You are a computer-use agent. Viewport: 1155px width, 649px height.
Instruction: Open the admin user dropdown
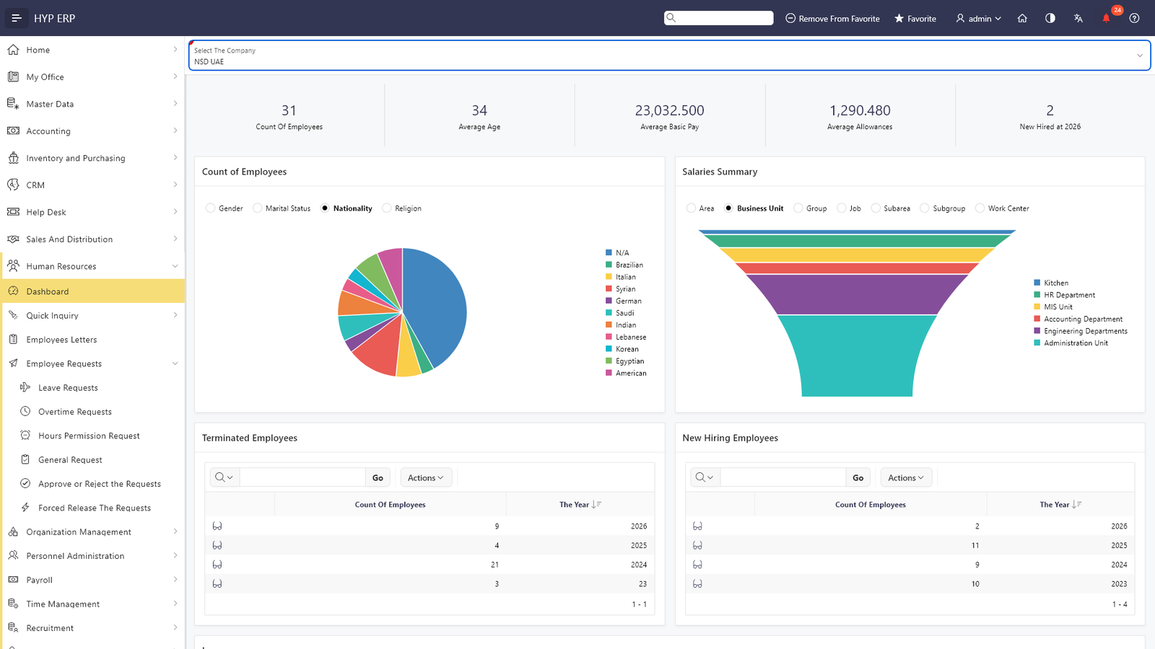(x=978, y=18)
